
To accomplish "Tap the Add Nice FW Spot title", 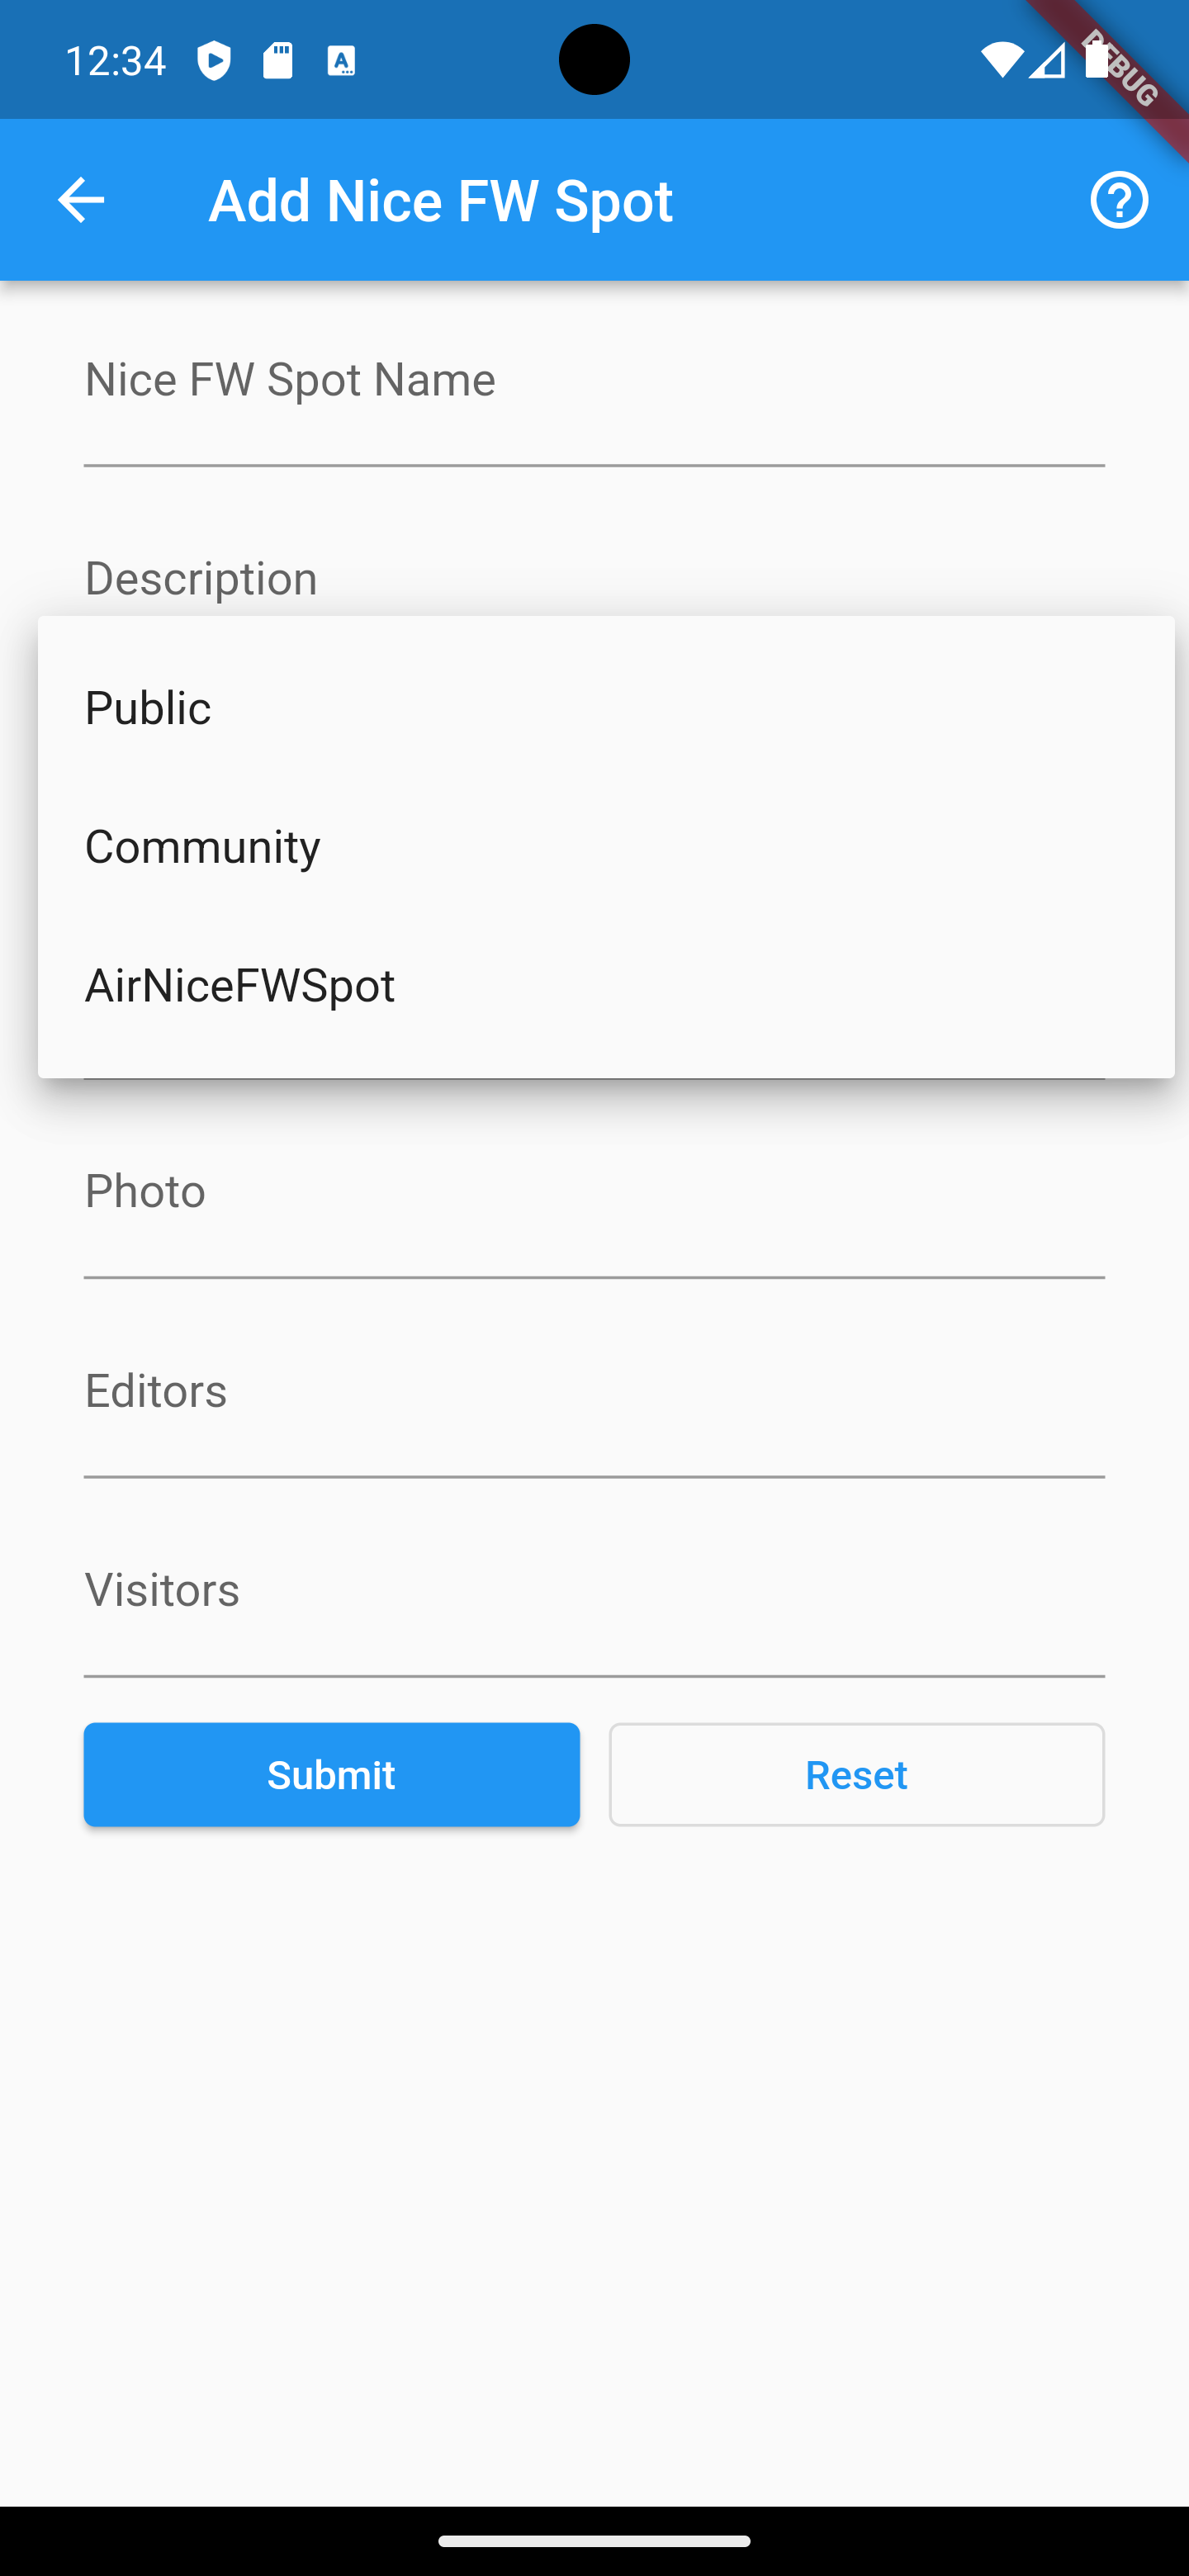I will tap(440, 200).
